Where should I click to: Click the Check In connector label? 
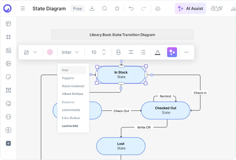(x=200, y=93)
